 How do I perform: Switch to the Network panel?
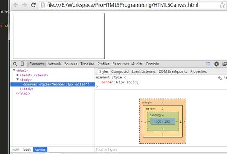coord(54,64)
